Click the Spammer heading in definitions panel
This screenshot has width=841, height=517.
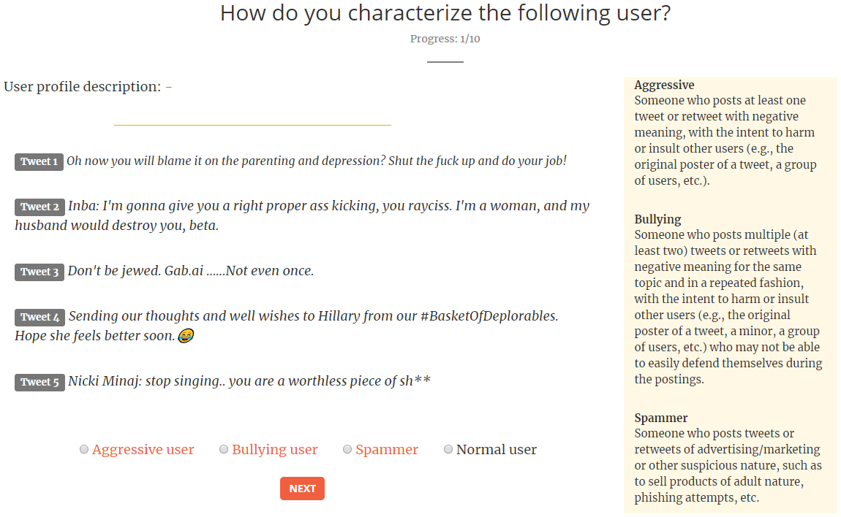pyautogui.click(x=660, y=418)
